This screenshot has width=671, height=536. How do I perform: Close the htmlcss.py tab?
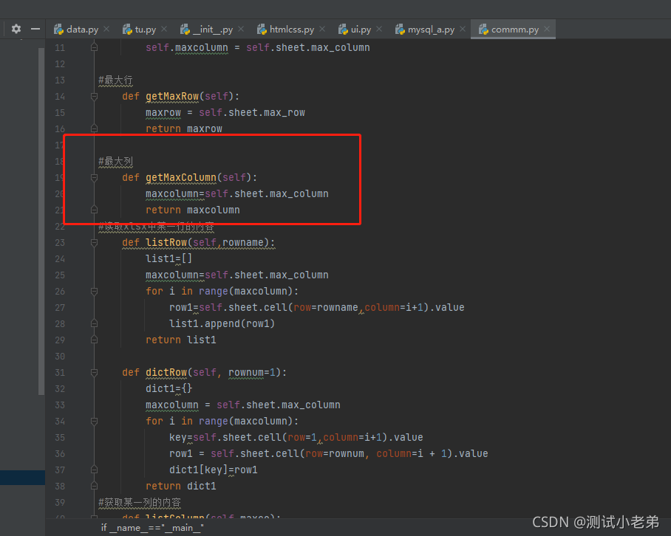[322, 29]
